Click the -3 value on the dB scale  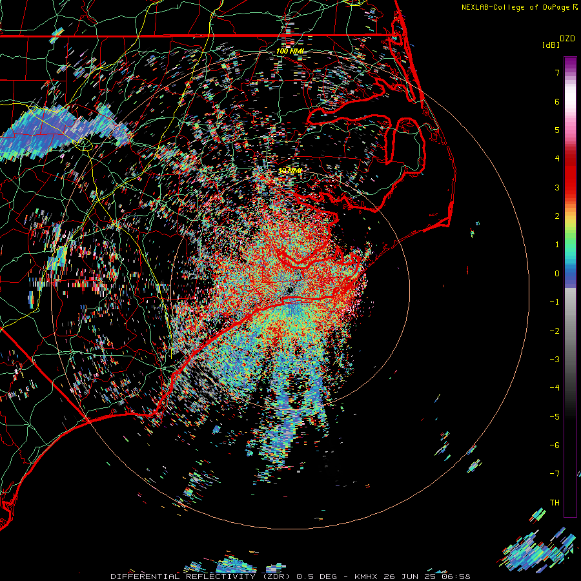point(555,360)
